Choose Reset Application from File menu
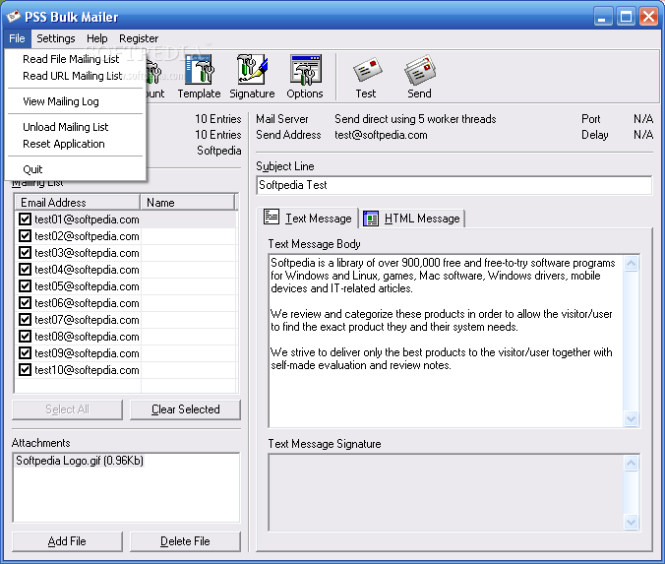This screenshot has width=665, height=564. [x=76, y=144]
